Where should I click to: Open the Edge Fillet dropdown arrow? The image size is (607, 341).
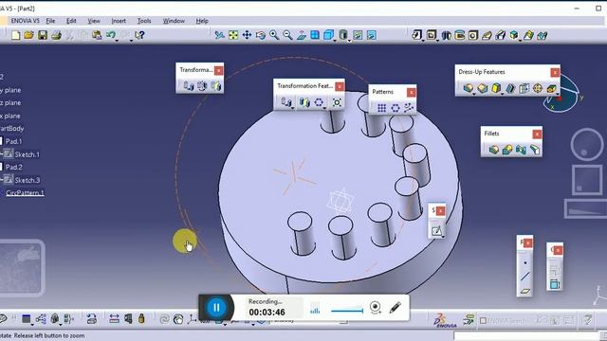[474, 94]
